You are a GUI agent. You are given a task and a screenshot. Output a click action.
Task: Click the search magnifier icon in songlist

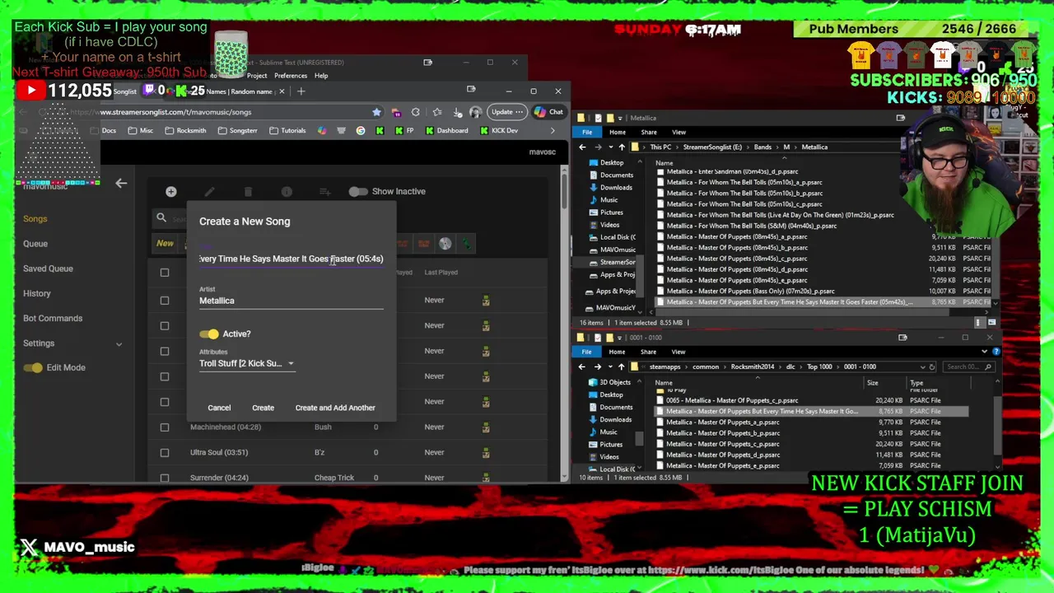(161, 218)
